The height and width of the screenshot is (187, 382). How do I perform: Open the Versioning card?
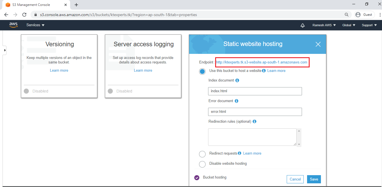(x=59, y=66)
